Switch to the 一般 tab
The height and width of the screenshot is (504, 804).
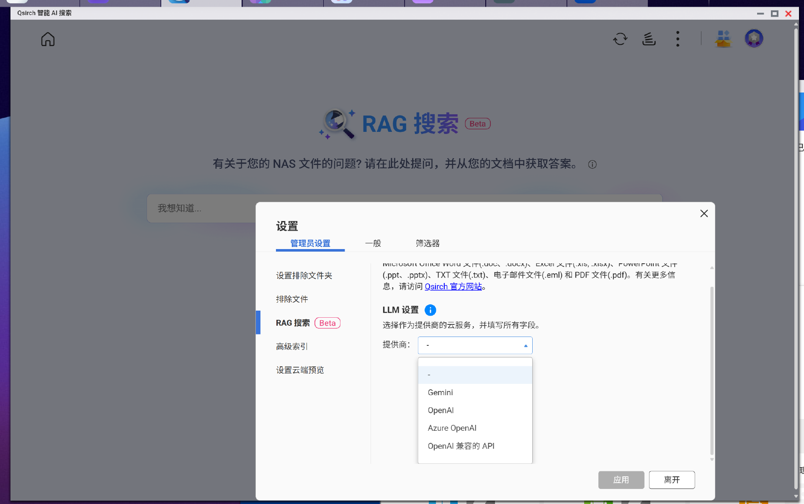point(373,243)
